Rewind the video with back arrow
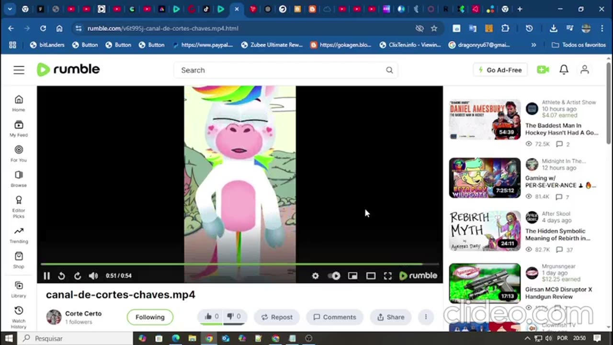Image resolution: width=613 pixels, height=345 pixels. click(61, 276)
